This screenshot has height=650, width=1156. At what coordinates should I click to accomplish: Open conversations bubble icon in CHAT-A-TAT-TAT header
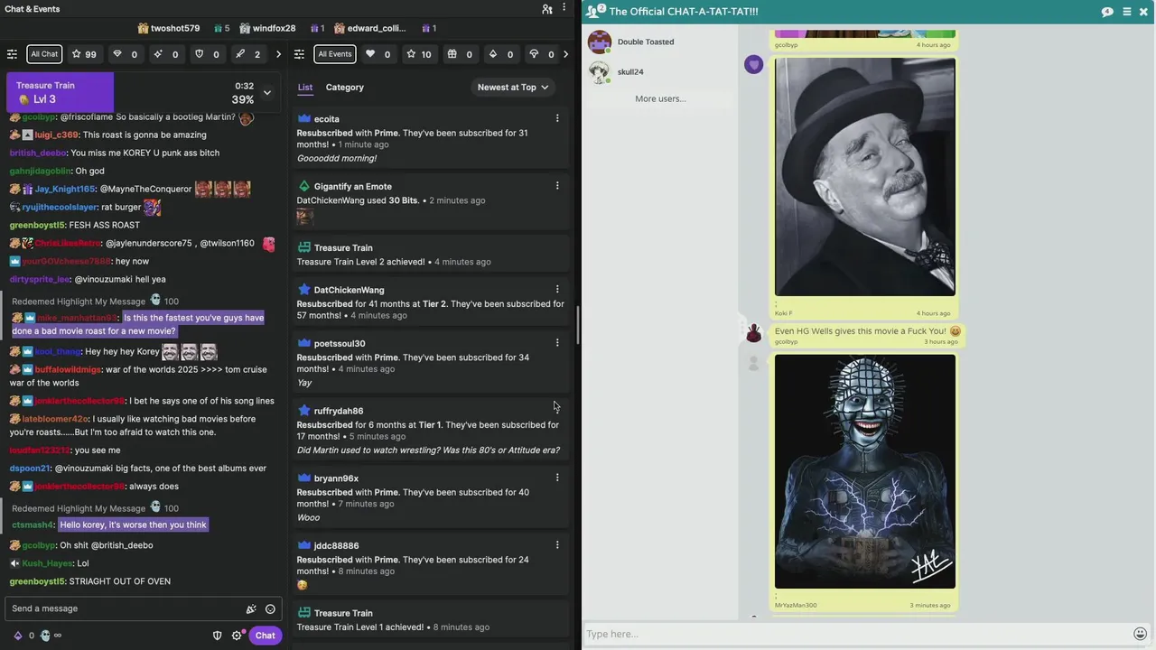click(1107, 12)
